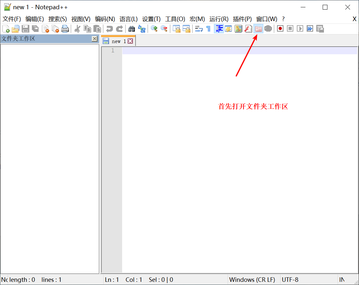This screenshot has width=359, height=285.
Task: Create a new file via toolbar icon
Action: pos(6,29)
